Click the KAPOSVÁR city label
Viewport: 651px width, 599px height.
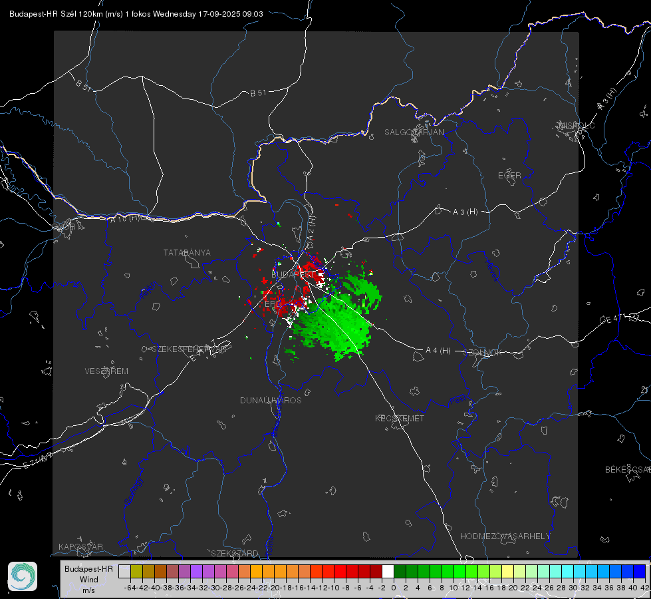[80, 546]
